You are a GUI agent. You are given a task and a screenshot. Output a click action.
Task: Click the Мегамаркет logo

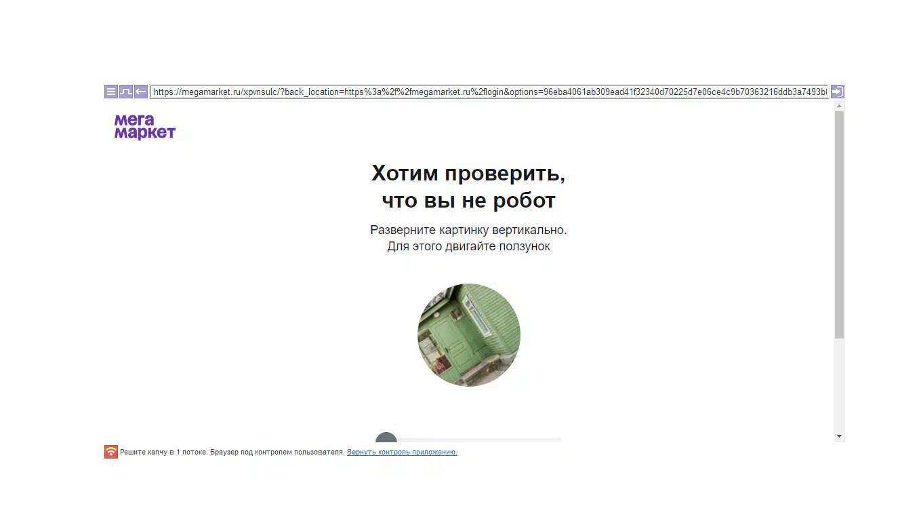tap(144, 127)
